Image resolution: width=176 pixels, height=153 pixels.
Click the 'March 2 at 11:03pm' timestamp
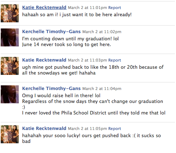tap(87, 60)
